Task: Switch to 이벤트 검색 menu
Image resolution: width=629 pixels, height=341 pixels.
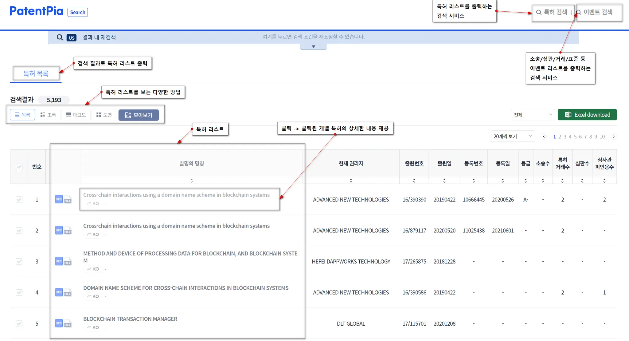Action: [597, 12]
